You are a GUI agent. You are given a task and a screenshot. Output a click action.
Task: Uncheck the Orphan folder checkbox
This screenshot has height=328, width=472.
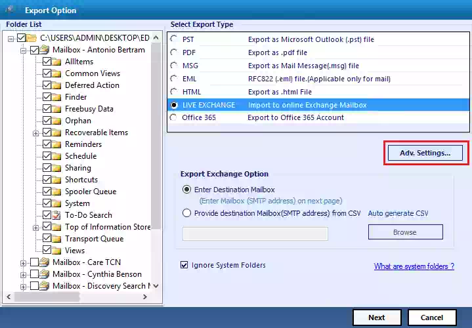[47, 120]
